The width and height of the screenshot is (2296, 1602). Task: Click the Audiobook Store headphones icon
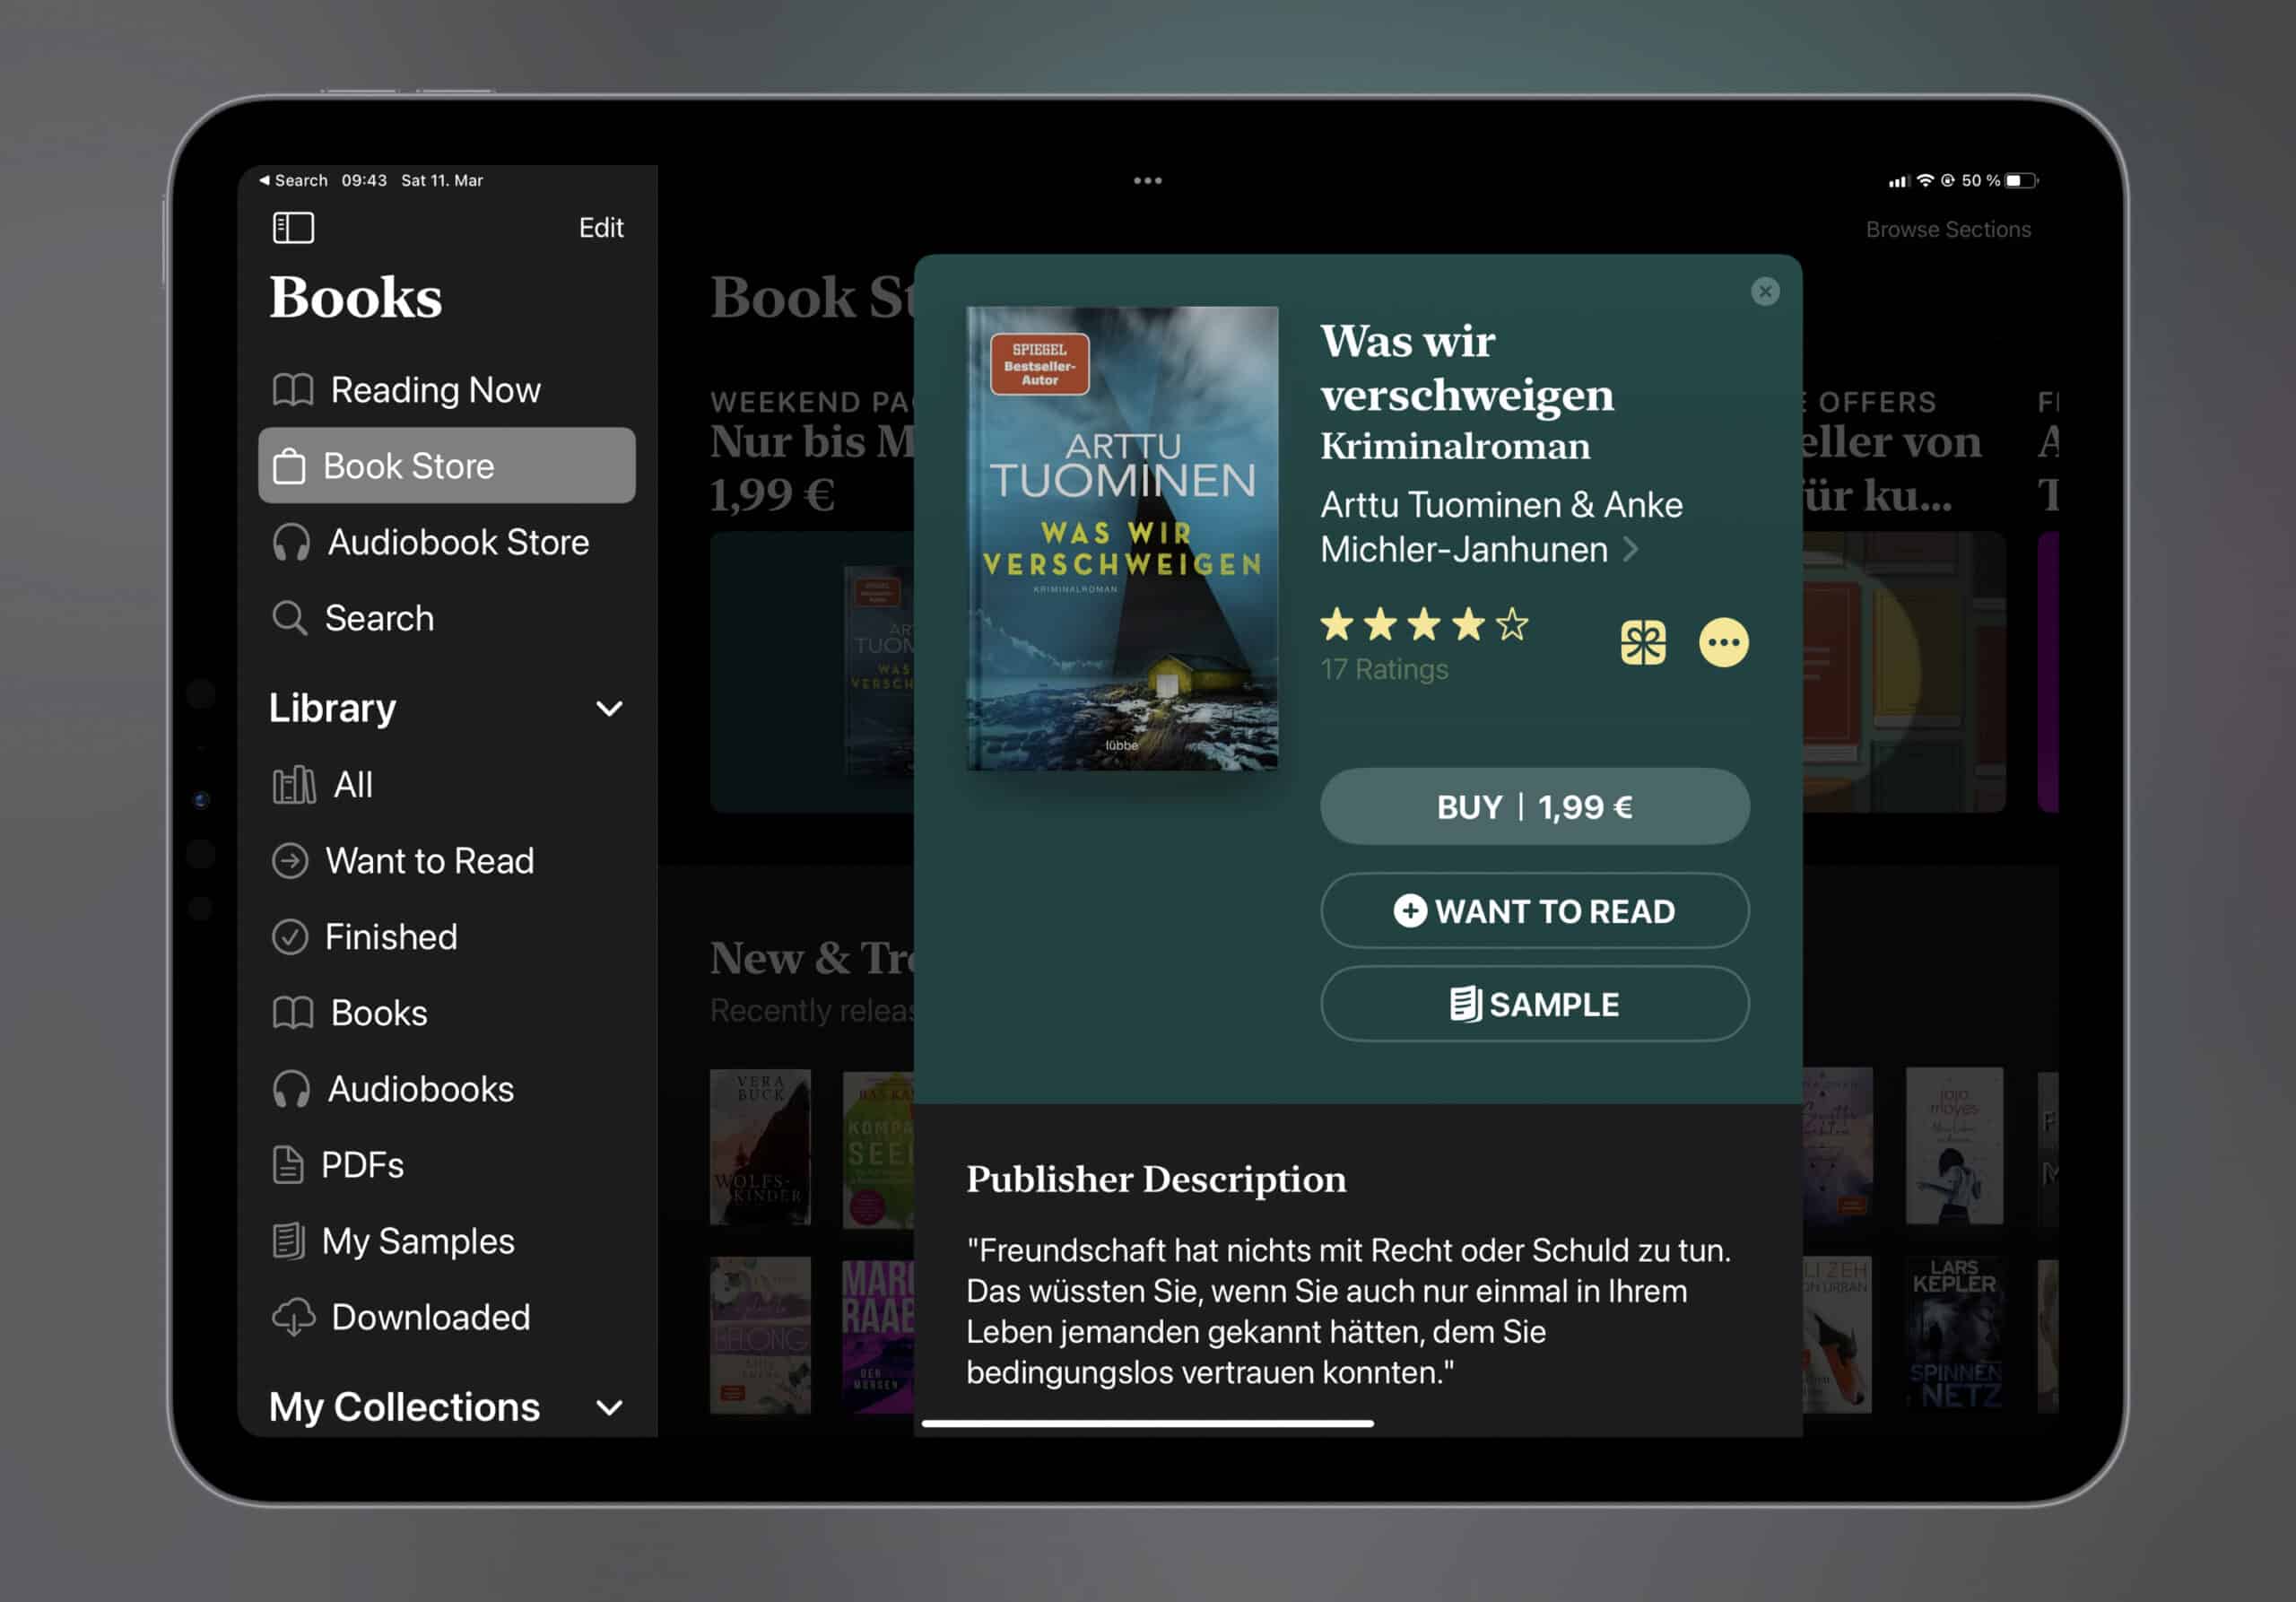[x=291, y=542]
